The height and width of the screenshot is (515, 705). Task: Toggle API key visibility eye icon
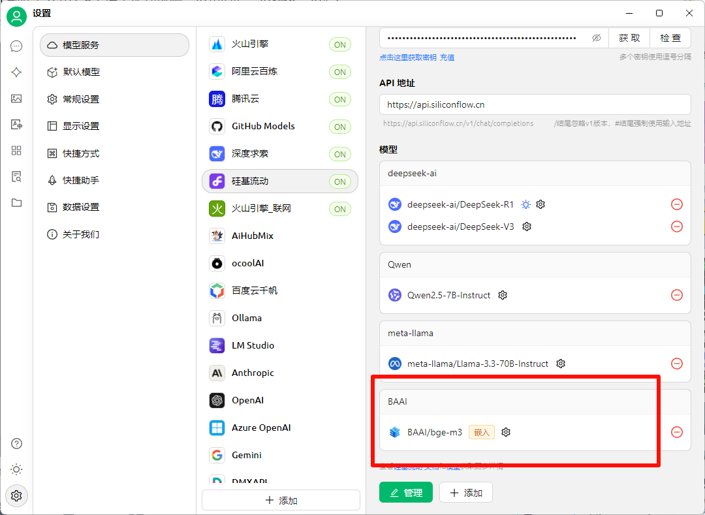pos(596,39)
